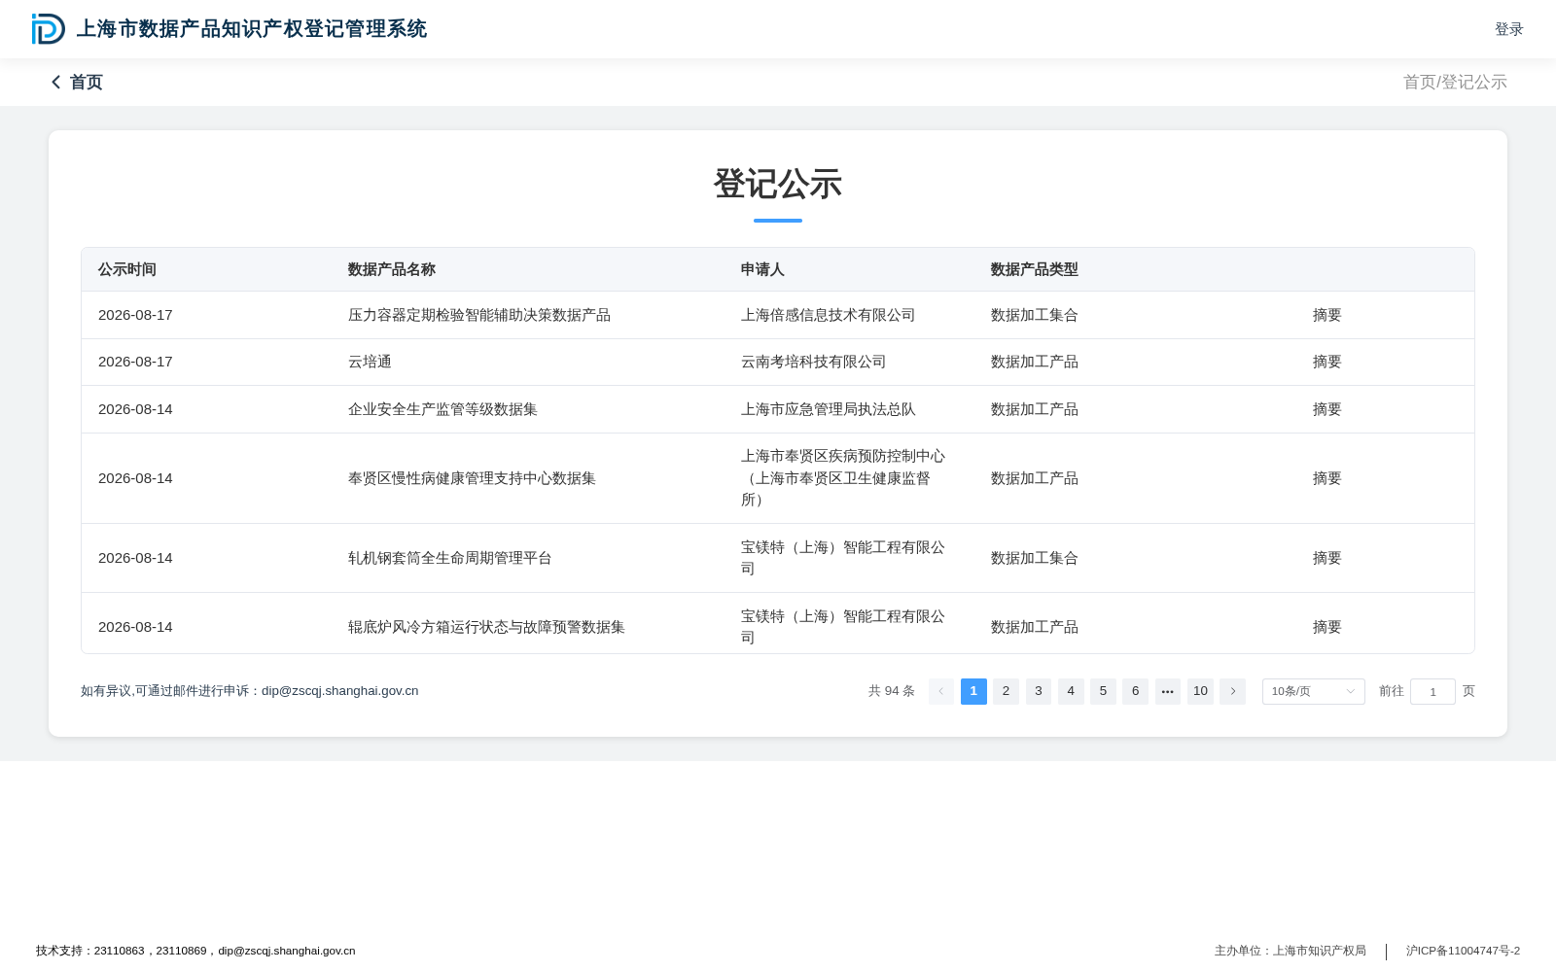This screenshot has height=972, width=1556.
Task: Click the 数据产品类型 column header
Action: pyautogui.click(x=1035, y=269)
